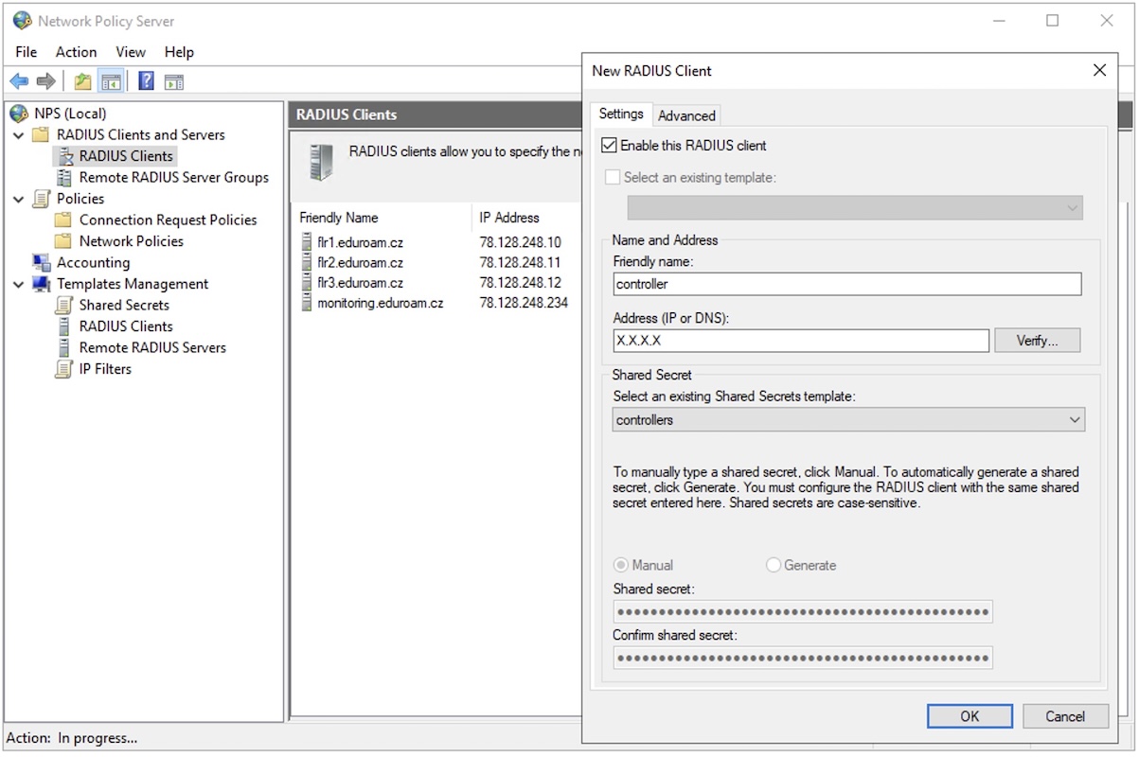Viewport: 1139px width, 757px height.
Task: Select the Manual radio button
Action: (x=621, y=565)
